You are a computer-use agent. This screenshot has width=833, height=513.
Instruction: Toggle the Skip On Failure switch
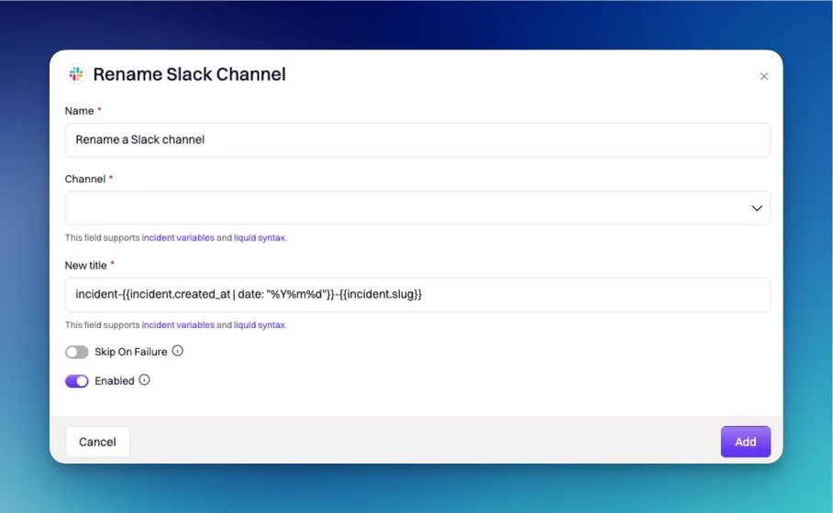click(x=76, y=353)
